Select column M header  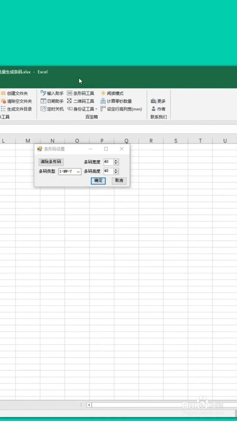pyautogui.click(x=28, y=141)
